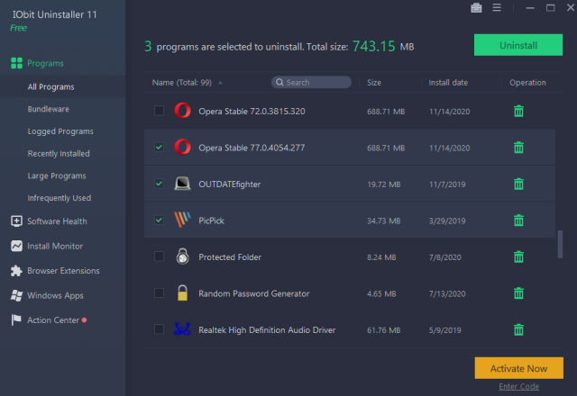The image size is (577, 396).
Task: Uncheck the PicPick checkbox
Action: (x=159, y=220)
